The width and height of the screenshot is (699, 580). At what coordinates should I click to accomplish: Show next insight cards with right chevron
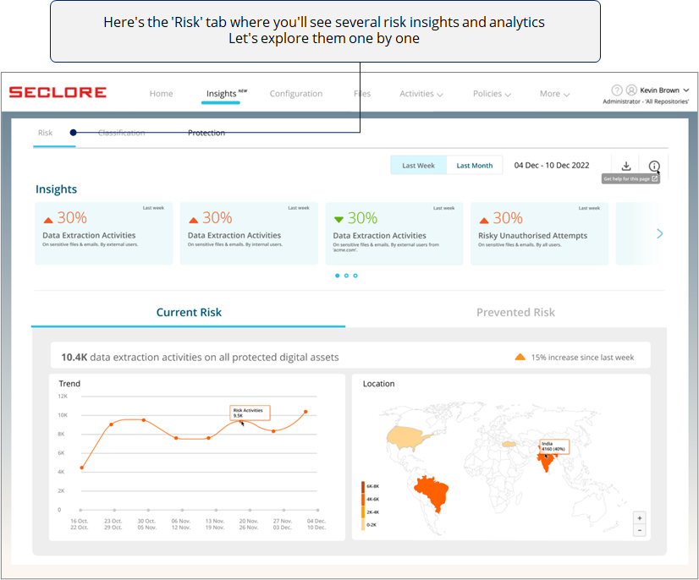click(x=660, y=233)
